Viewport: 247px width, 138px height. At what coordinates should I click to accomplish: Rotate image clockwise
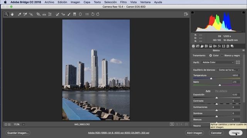(98, 14)
